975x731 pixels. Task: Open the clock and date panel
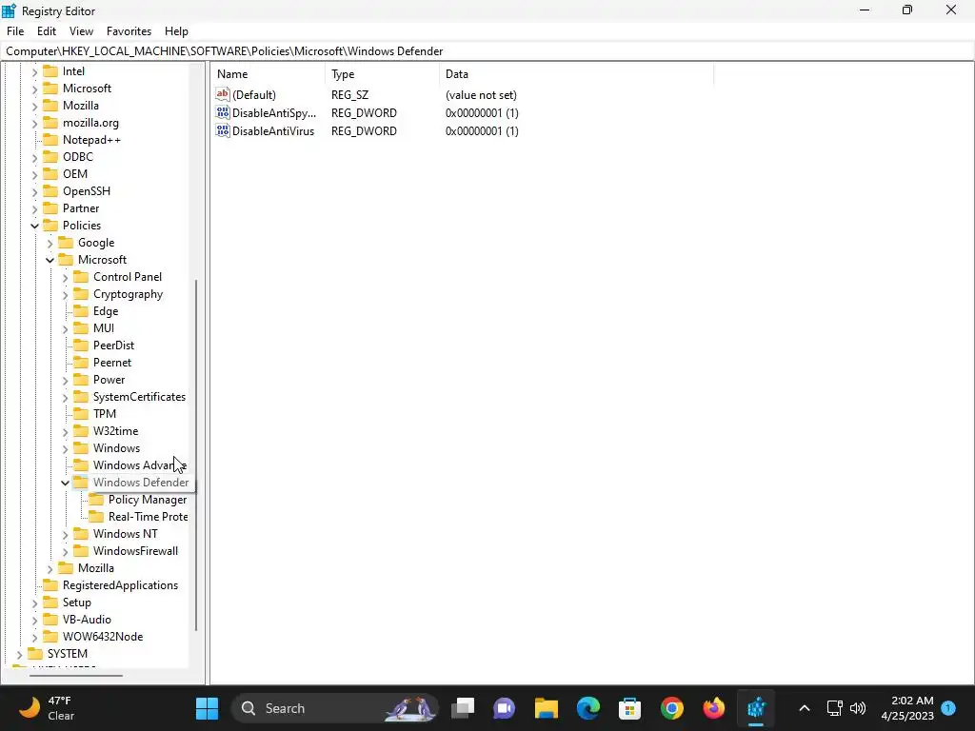point(907,708)
